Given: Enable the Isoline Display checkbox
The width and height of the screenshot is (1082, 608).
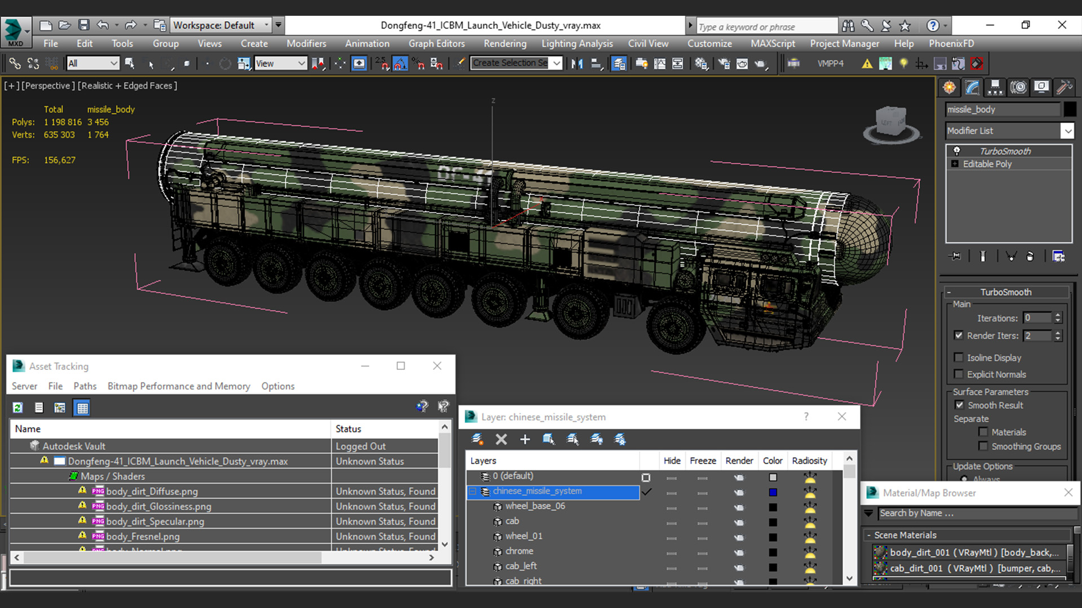Looking at the screenshot, I should (959, 357).
